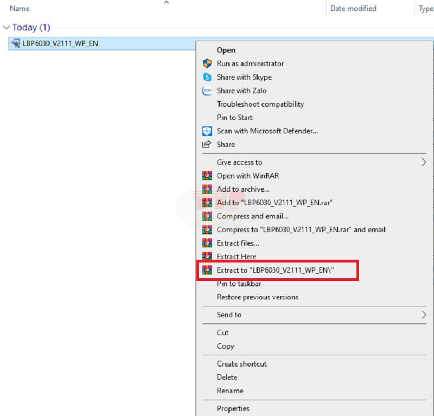434x416 pixels.
Task: Sort by the Name column header
Action: [x=20, y=9]
